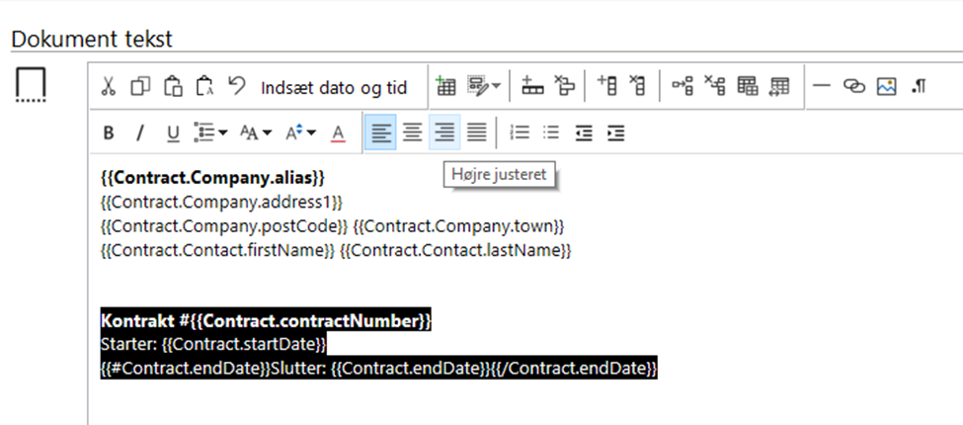Click the numbered list button
The height and width of the screenshot is (425, 963).
pos(520,132)
